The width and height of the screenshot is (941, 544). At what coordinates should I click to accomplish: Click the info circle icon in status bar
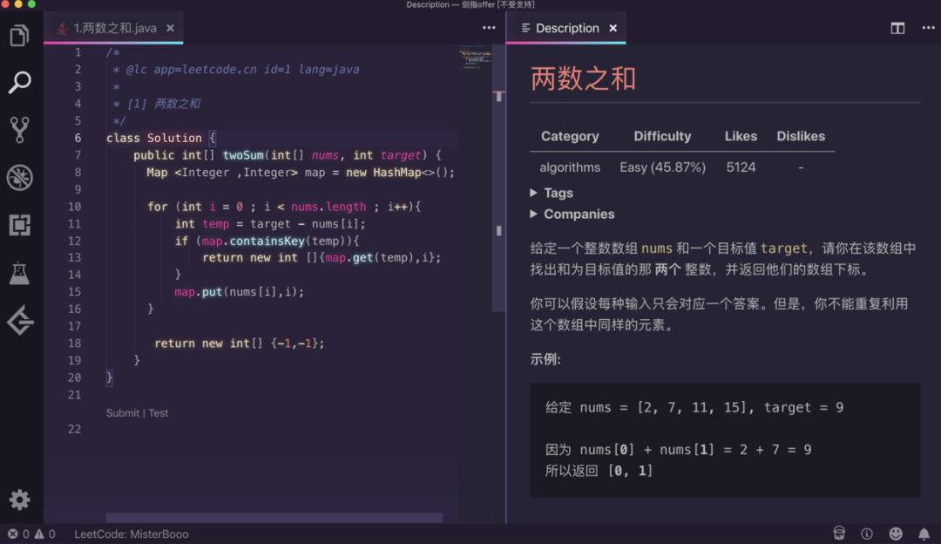click(867, 534)
